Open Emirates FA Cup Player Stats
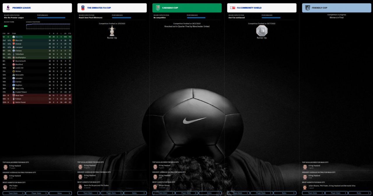 click(112, 193)
